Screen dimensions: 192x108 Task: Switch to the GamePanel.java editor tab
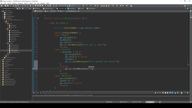pyautogui.click(x=48, y=8)
